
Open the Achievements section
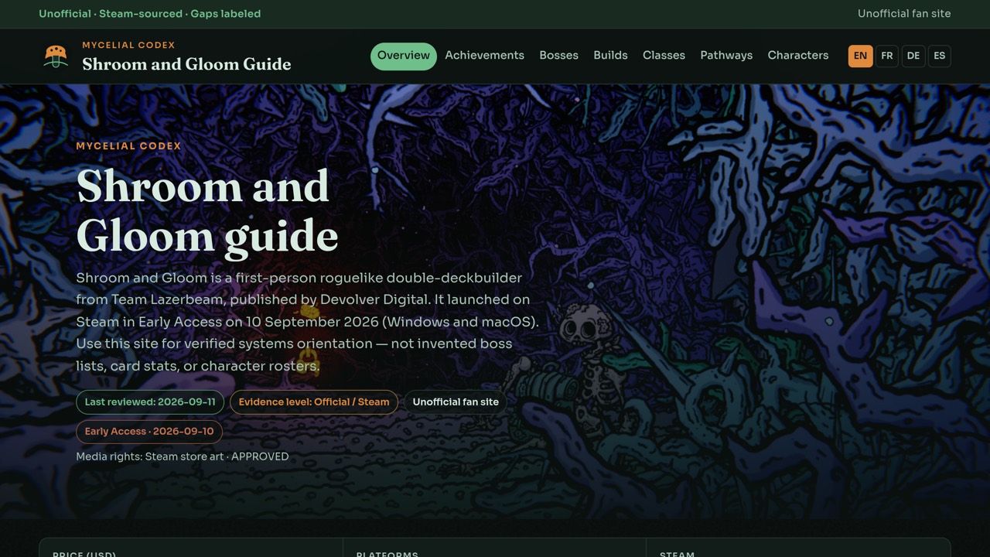tap(484, 56)
